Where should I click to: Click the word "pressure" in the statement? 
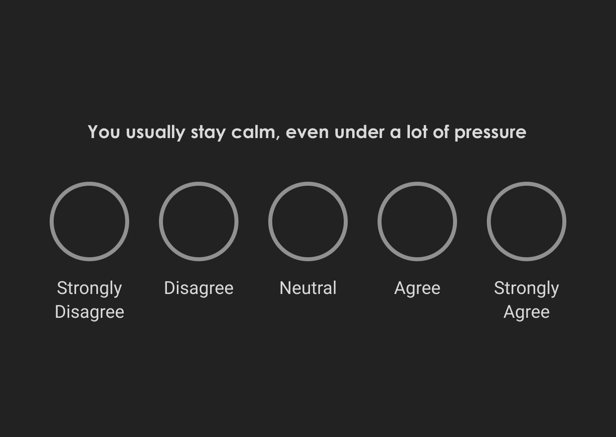pos(490,132)
